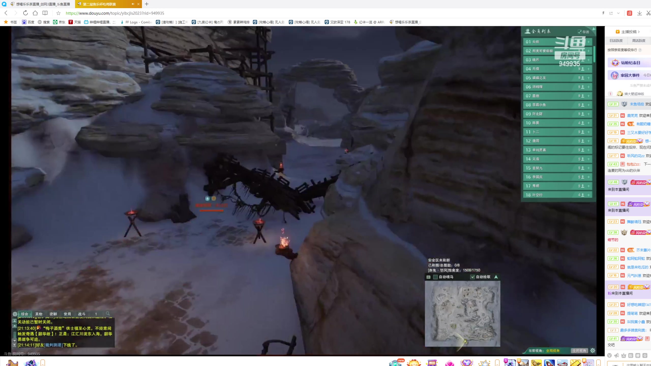This screenshot has width=651, height=366.
Task: Toggle the 存活 alive-only checkbox
Action: click(x=580, y=32)
